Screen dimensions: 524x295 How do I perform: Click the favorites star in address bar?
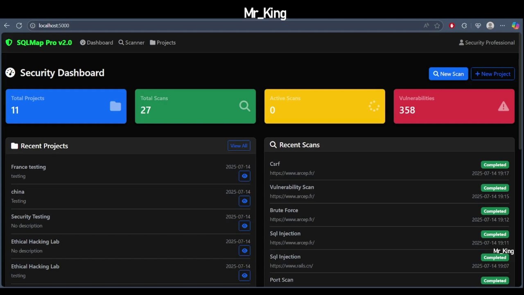pos(437,25)
